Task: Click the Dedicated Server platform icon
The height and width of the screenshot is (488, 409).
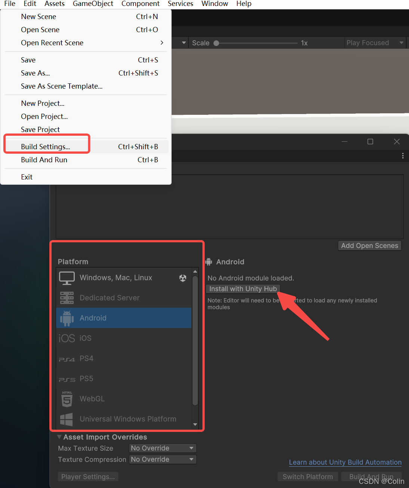Action: (x=67, y=298)
